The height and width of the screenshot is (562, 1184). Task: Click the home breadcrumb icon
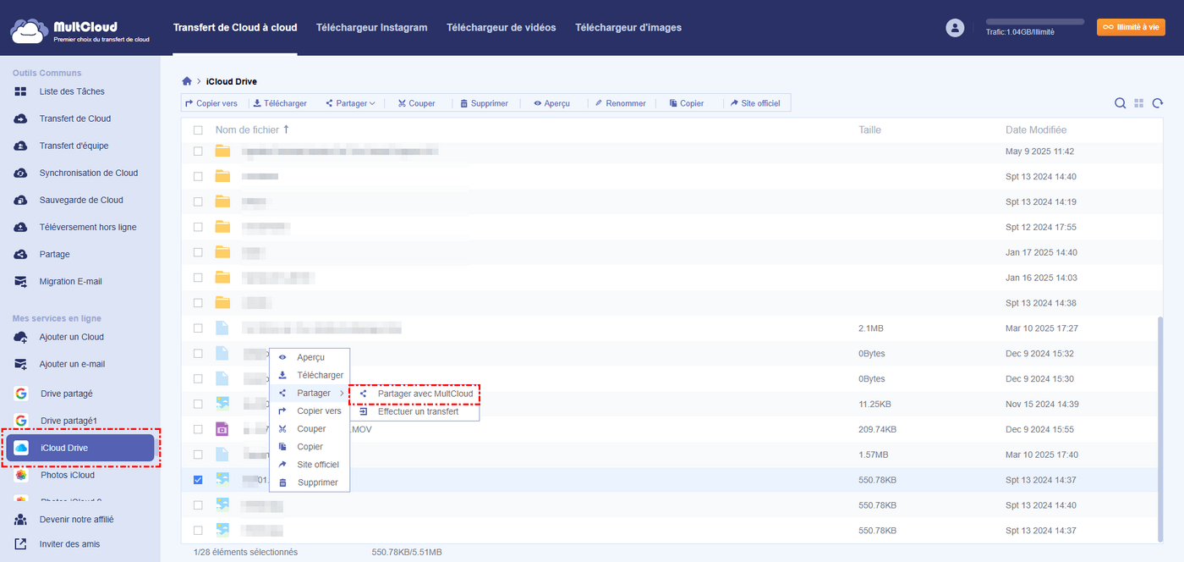click(x=187, y=81)
